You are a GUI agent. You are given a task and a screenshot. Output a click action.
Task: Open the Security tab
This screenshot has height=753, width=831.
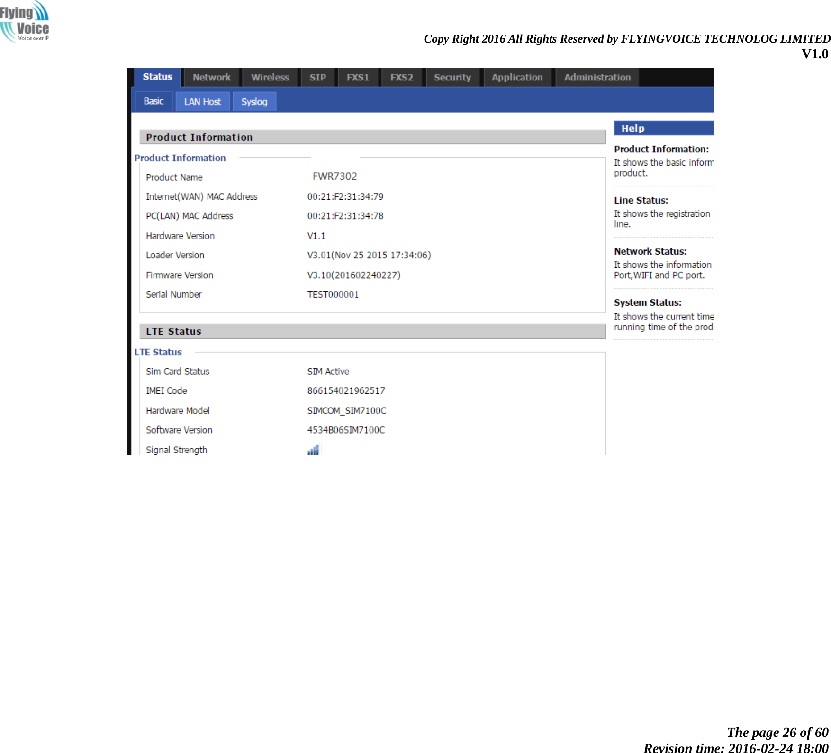click(x=452, y=77)
